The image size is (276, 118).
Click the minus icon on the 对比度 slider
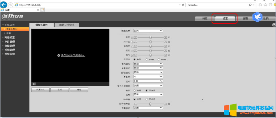click(136, 42)
